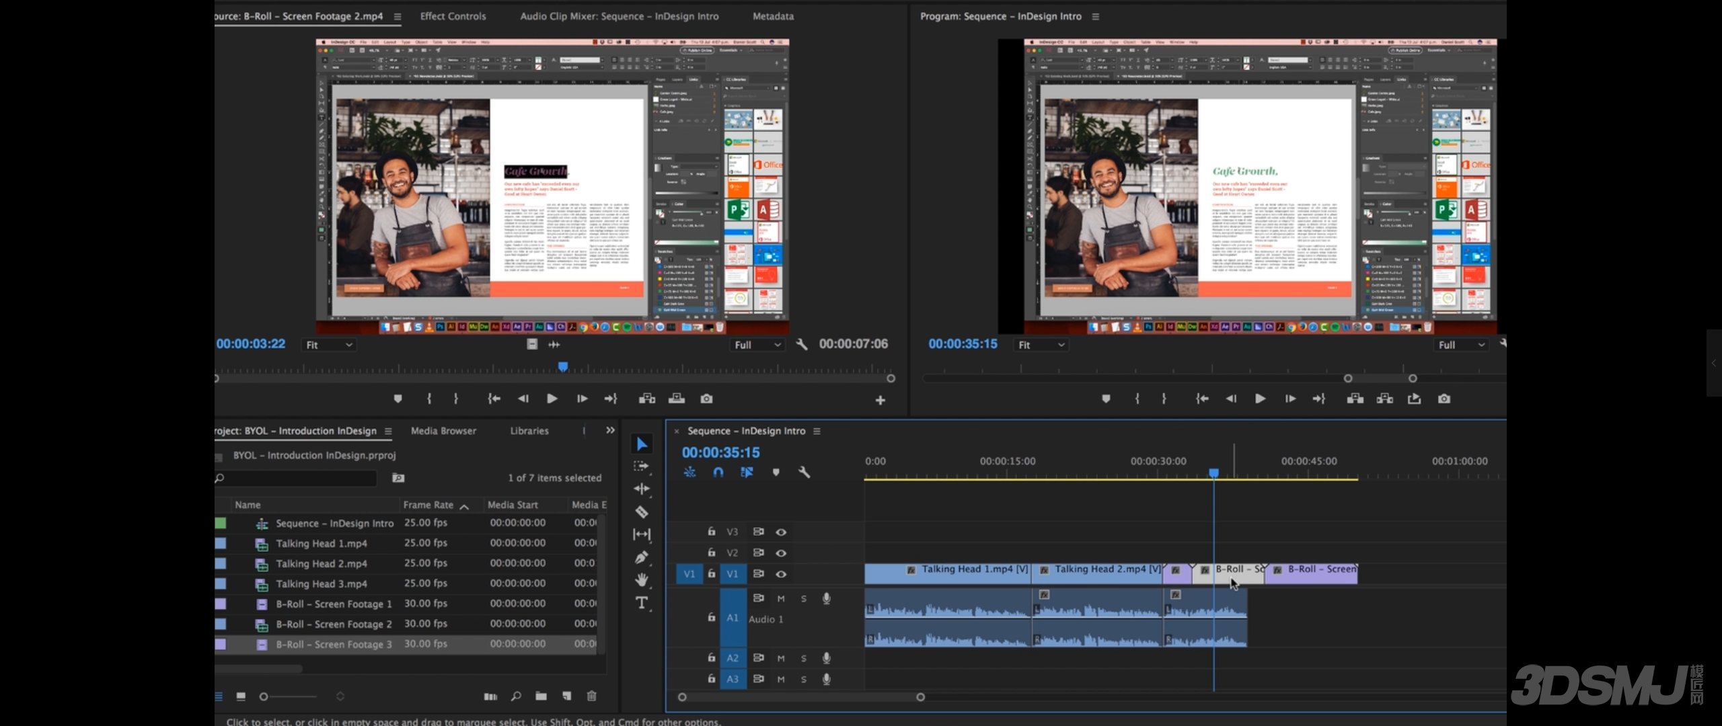
Task: Step forward one frame in Source monitor
Action: pyautogui.click(x=582, y=399)
